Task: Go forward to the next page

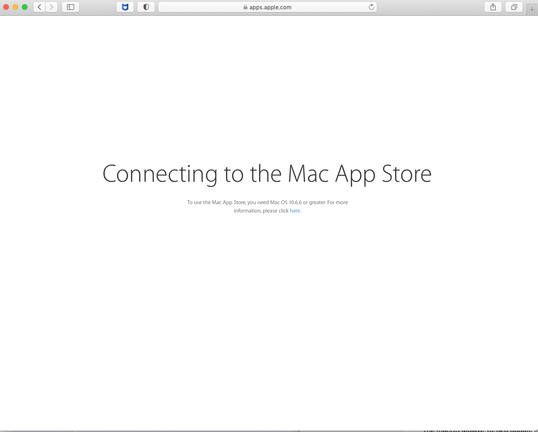Action: [x=51, y=7]
